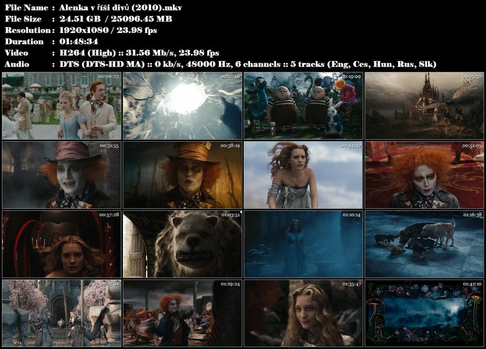
Task: Select the thumbnail timestamped 00:57:28
Action: (x=62, y=244)
